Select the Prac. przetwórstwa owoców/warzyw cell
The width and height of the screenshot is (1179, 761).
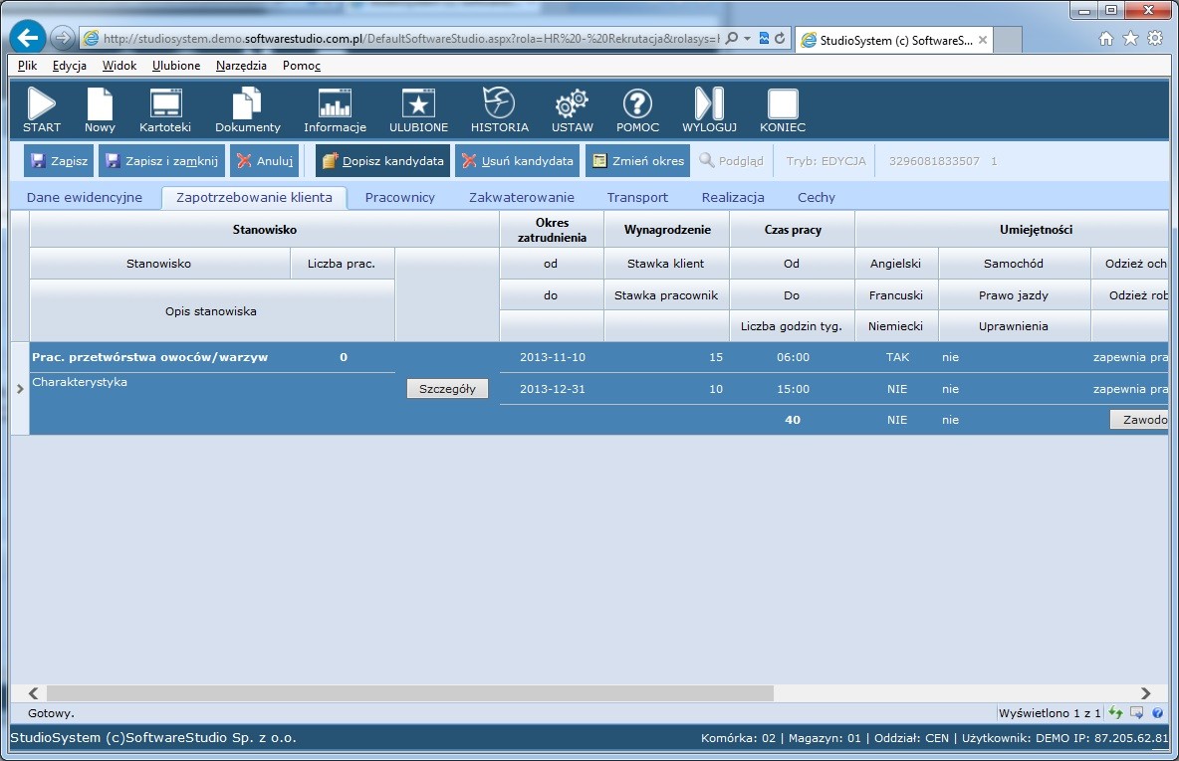(160, 357)
